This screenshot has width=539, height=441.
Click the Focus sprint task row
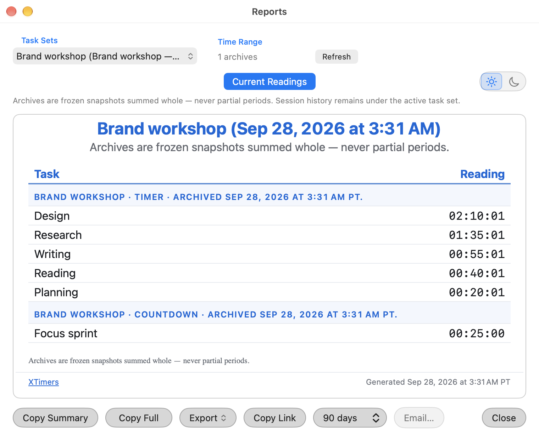click(269, 333)
